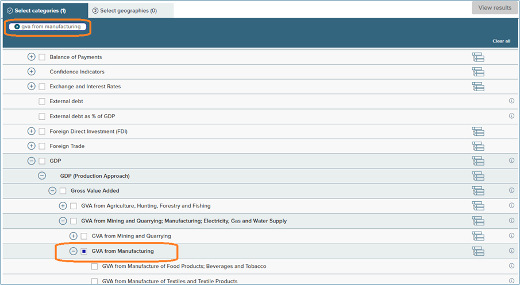Expand the Balance of Payments category

point(31,57)
